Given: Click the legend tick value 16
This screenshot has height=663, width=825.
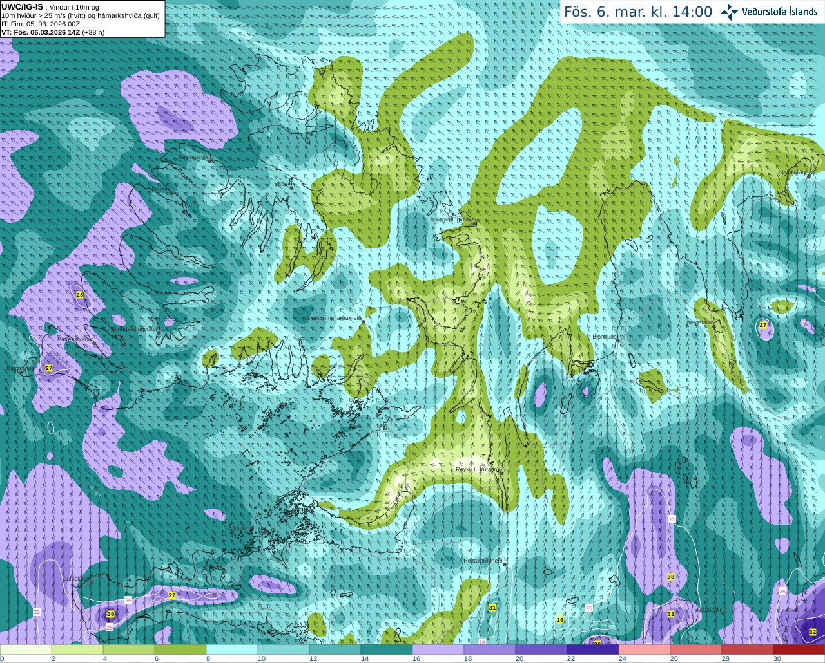Looking at the screenshot, I should (x=416, y=658).
